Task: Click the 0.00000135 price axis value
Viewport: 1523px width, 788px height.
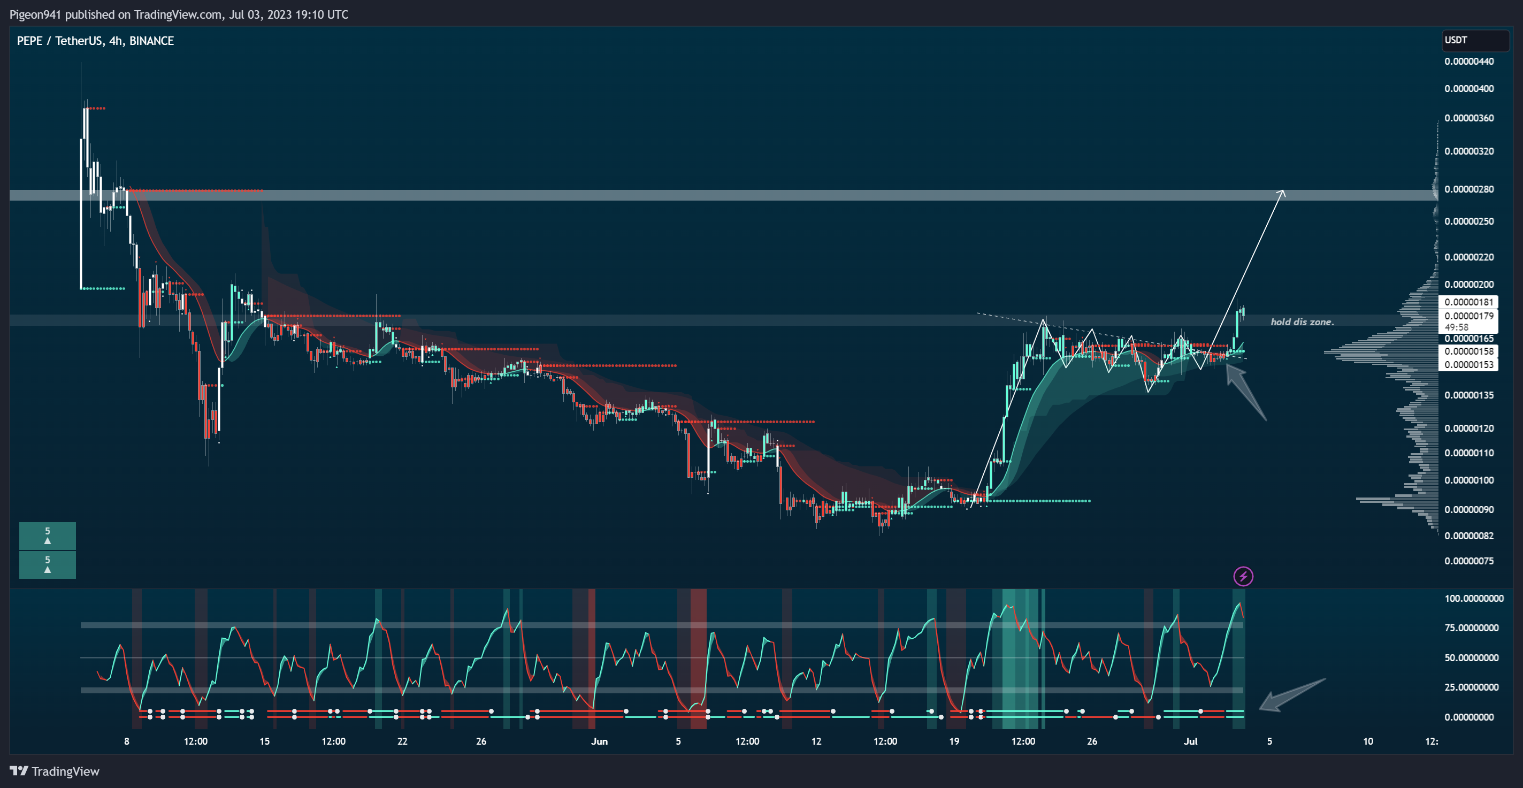Action: (1468, 395)
